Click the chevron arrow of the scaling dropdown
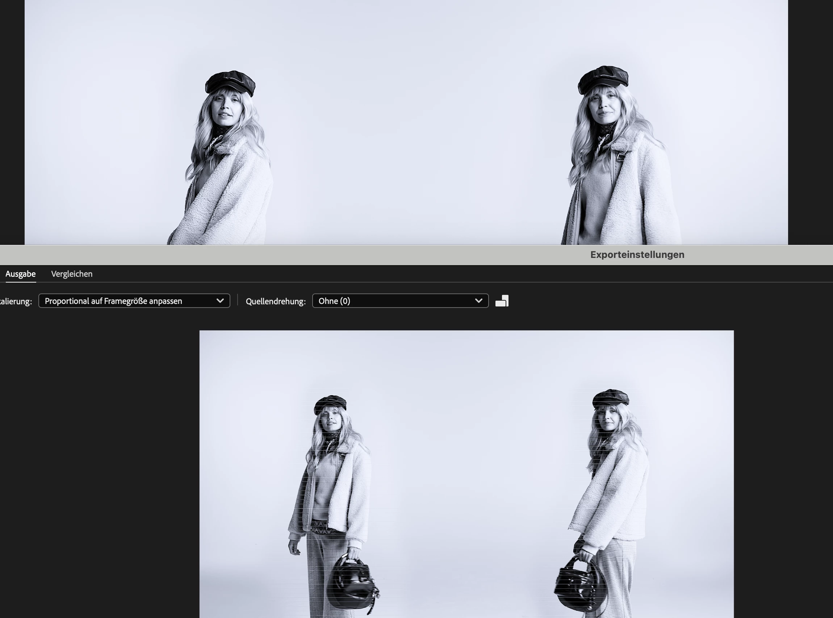This screenshot has width=833, height=618. pos(220,301)
